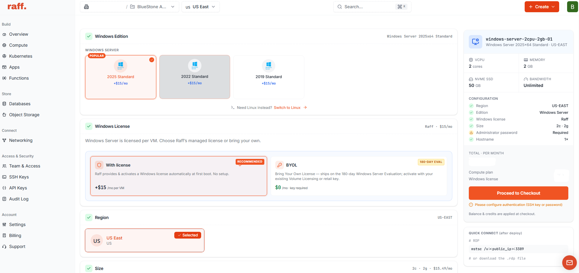The height and width of the screenshot is (273, 579).
Task: Click the API Keys sidebar icon
Action: click(x=4, y=188)
